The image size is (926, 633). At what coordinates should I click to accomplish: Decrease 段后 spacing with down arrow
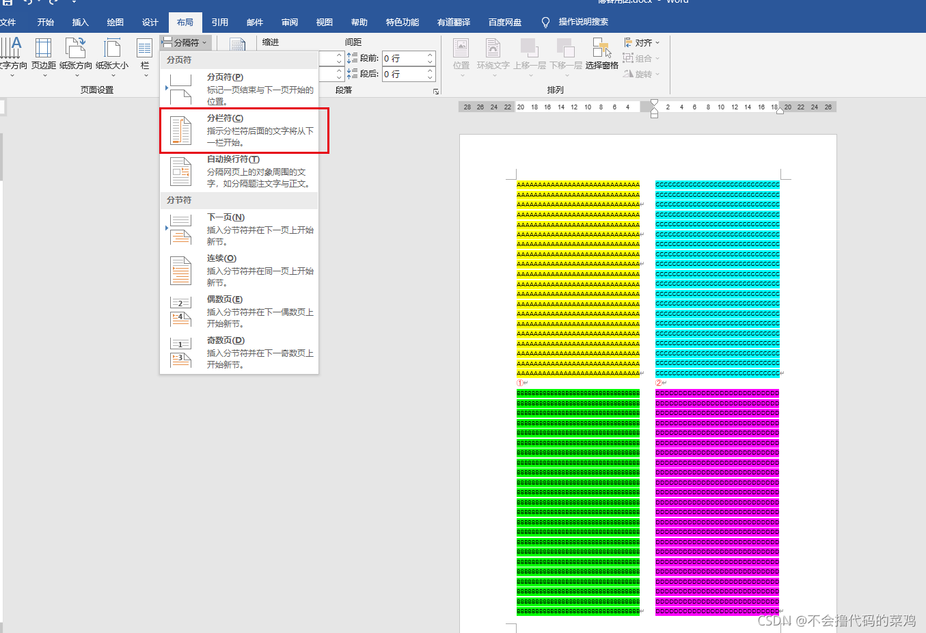point(431,77)
